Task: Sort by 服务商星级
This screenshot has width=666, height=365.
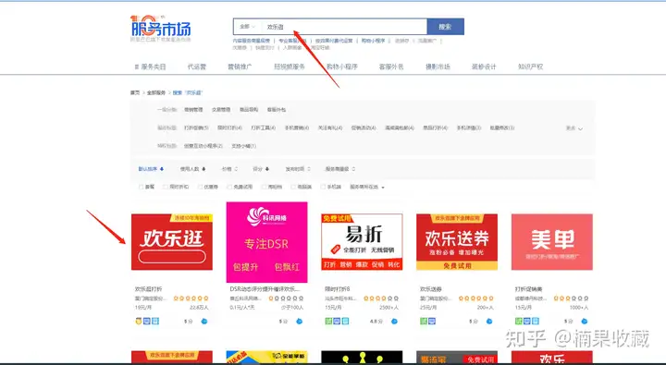Action: (x=340, y=169)
